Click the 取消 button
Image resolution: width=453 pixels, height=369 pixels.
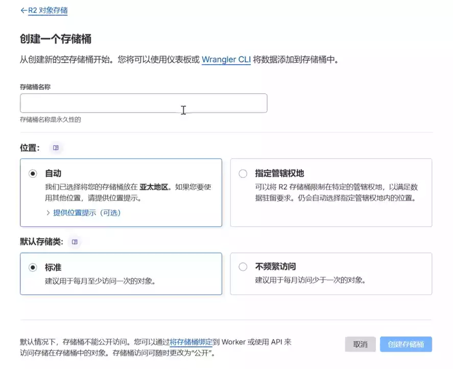click(360, 344)
